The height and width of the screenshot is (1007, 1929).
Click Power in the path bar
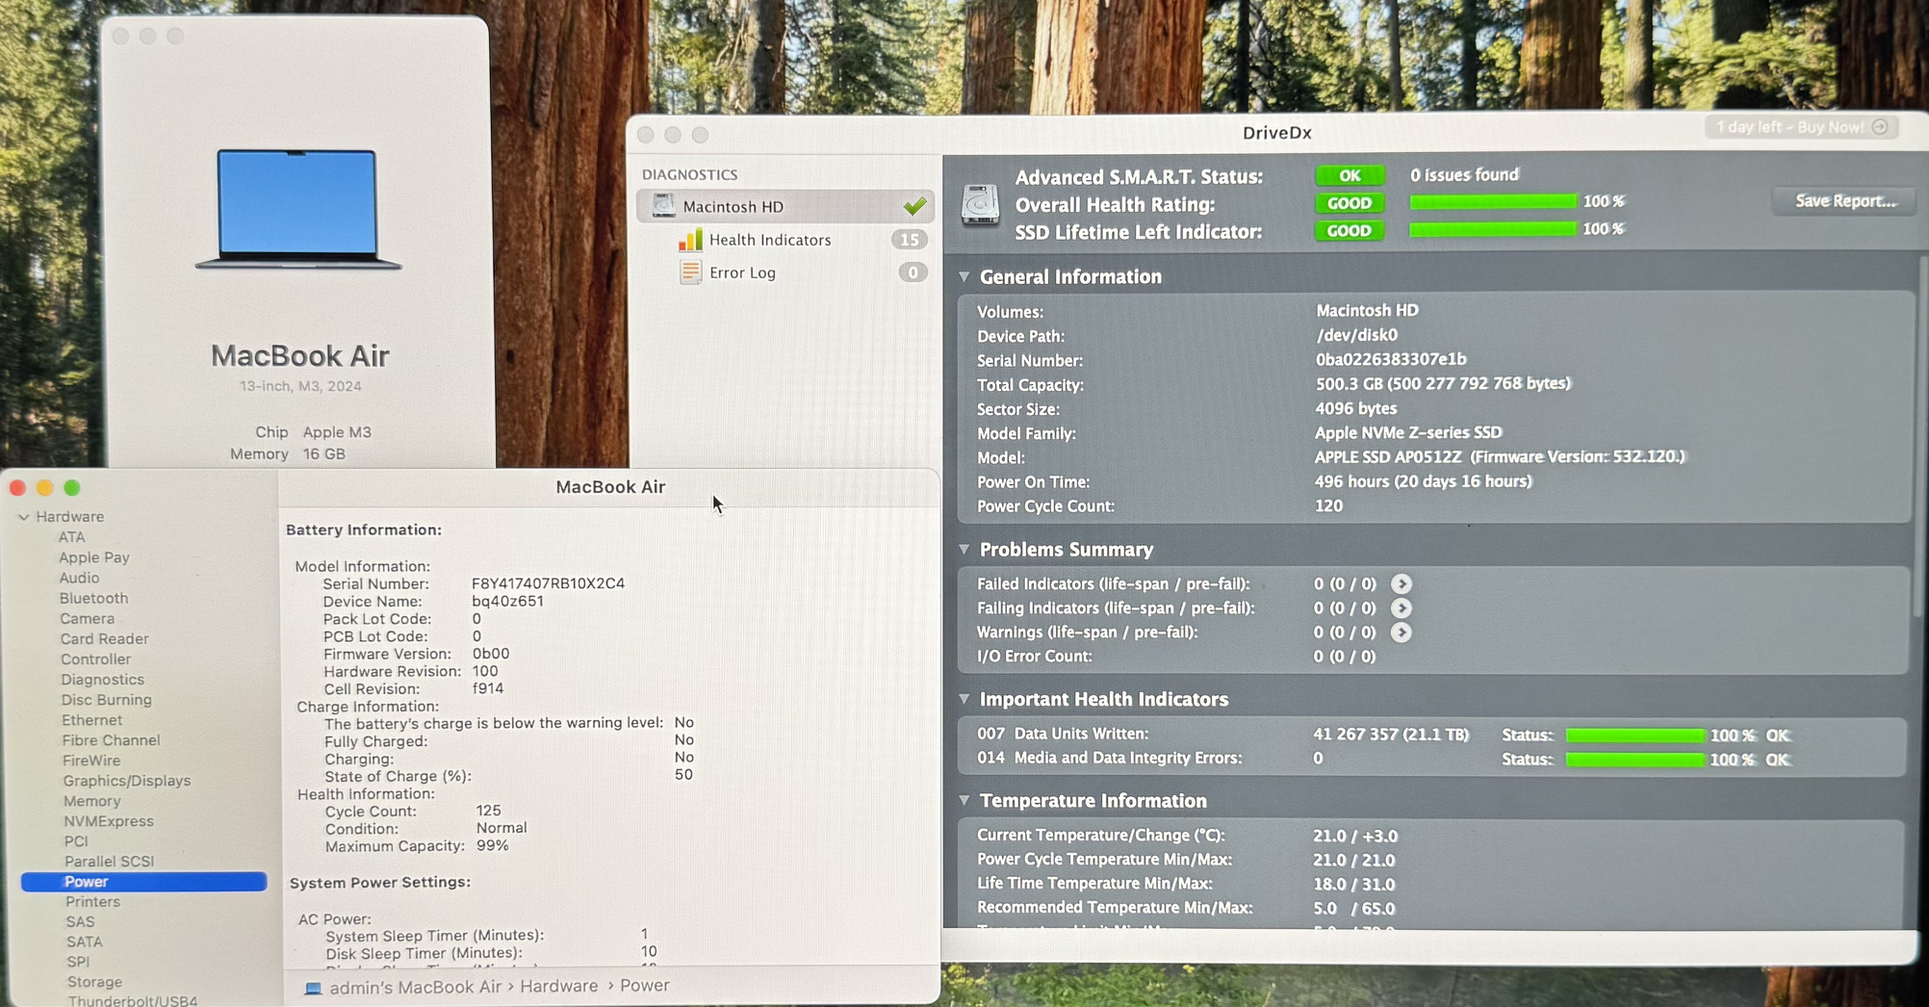pos(644,985)
